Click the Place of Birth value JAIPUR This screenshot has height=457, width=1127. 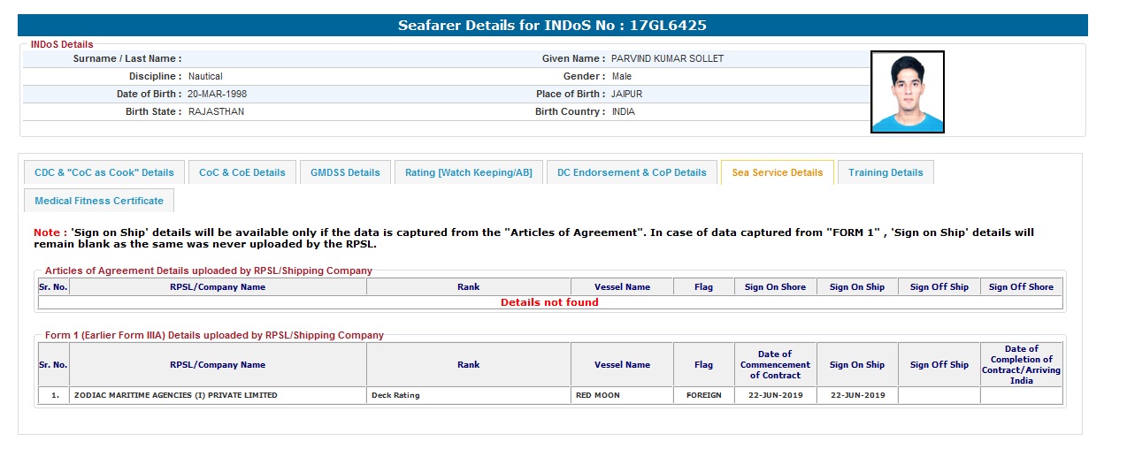pos(627,94)
